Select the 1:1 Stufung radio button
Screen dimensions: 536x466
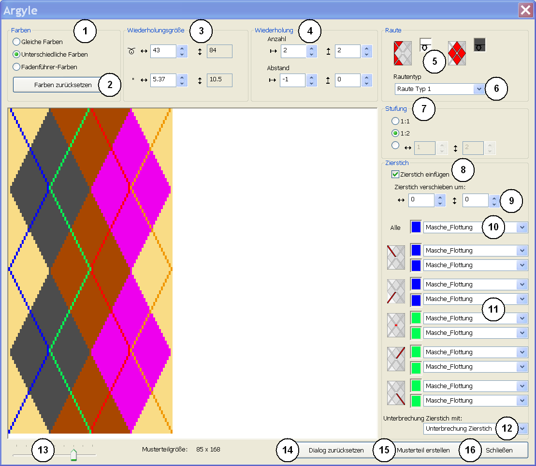(395, 121)
